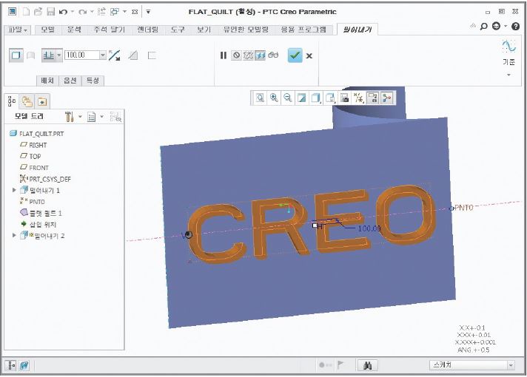Click the Regenerate icon in quick access toolbar
This screenshot has height=377, width=527.
[x=101, y=12]
